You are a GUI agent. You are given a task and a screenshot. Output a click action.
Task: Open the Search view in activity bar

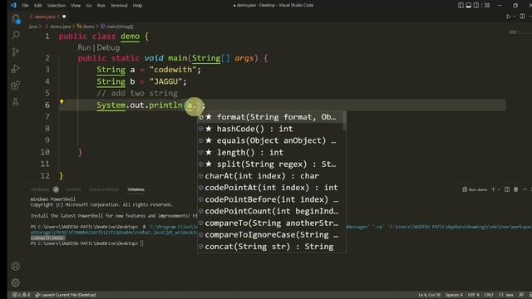16,35
